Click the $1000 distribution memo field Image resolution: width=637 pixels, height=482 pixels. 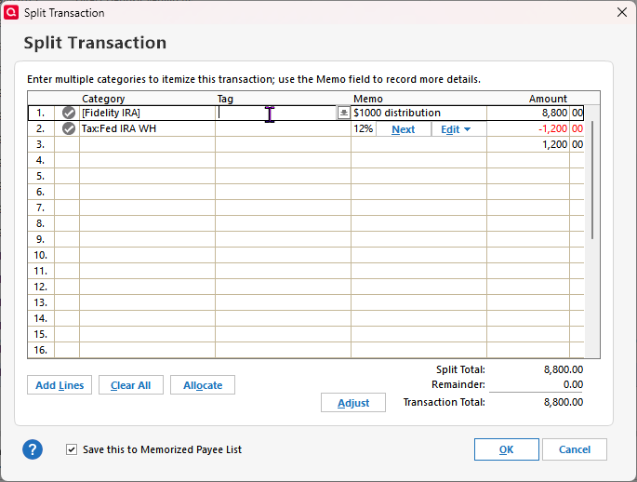pyautogui.click(x=418, y=113)
